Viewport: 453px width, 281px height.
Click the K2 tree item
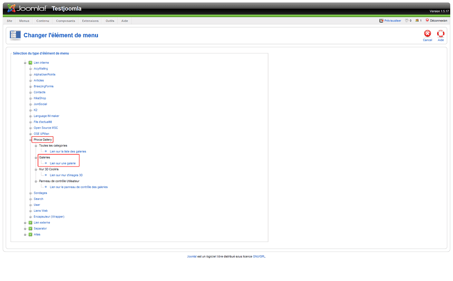tap(35, 110)
